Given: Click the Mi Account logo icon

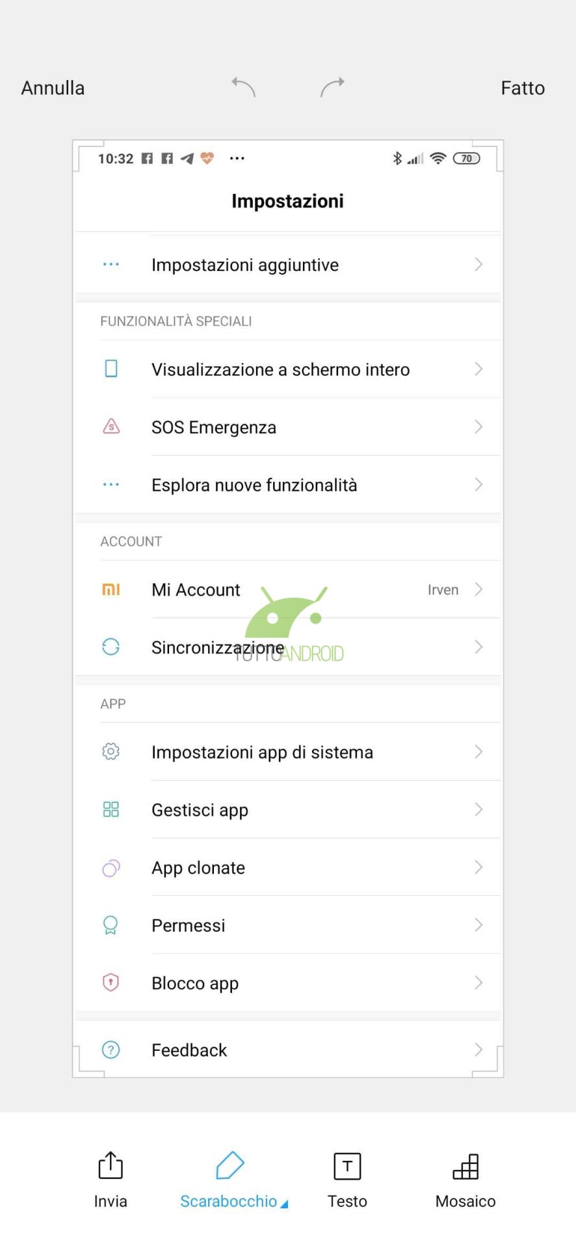Looking at the screenshot, I should [x=111, y=589].
